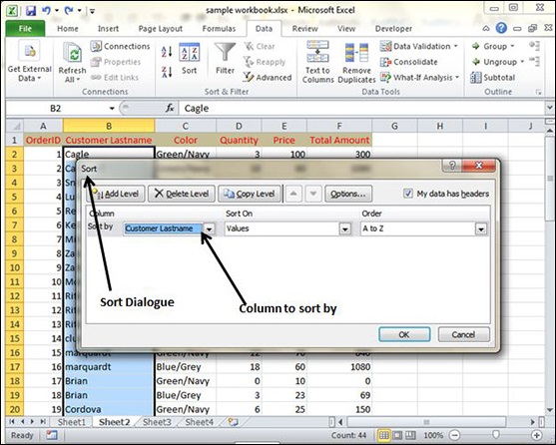556x445 pixels.
Task: Open the Order A to Z dropdown
Action: [481, 228]
